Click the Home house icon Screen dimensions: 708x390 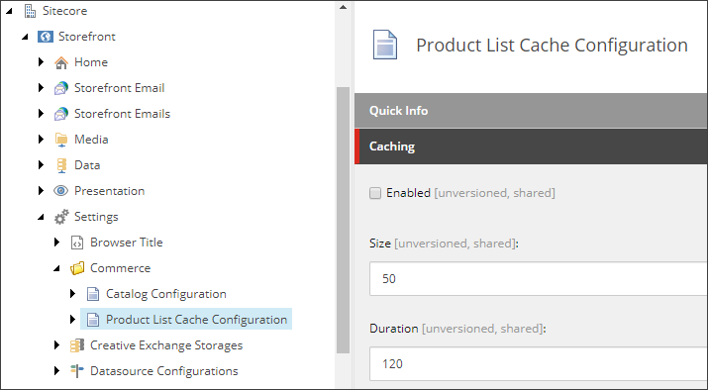click(x=61, y=62)
